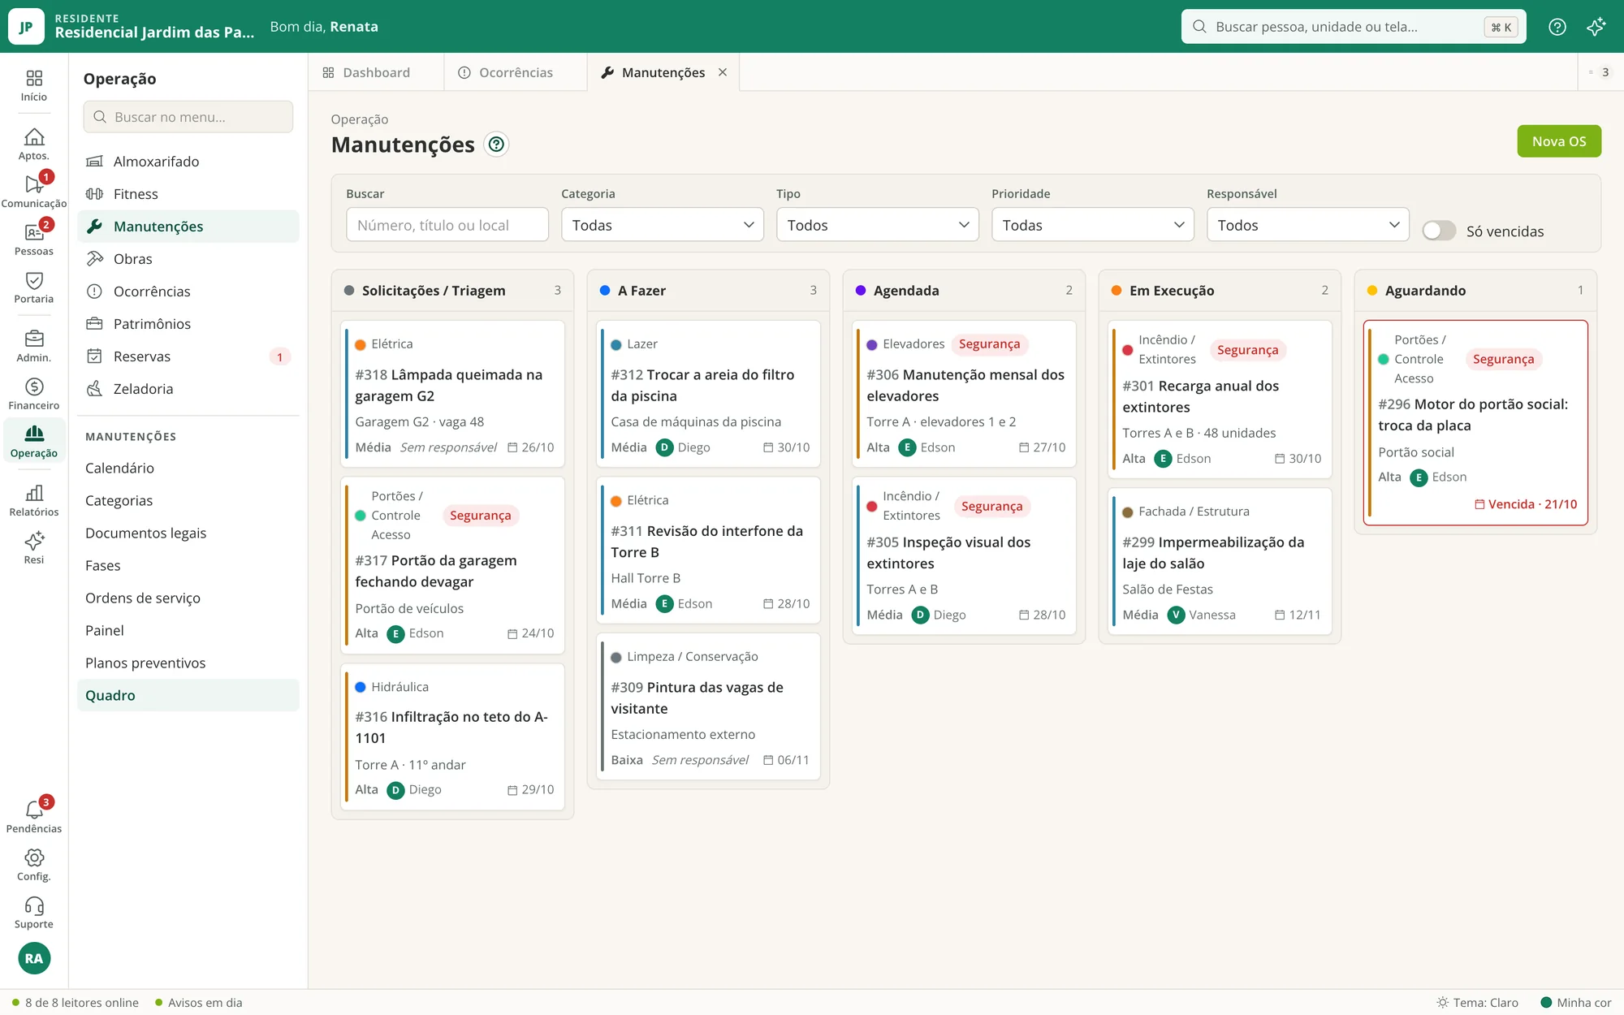Select Reservas in the Operação menu
1624x1015 pixels.
point(188,356)
